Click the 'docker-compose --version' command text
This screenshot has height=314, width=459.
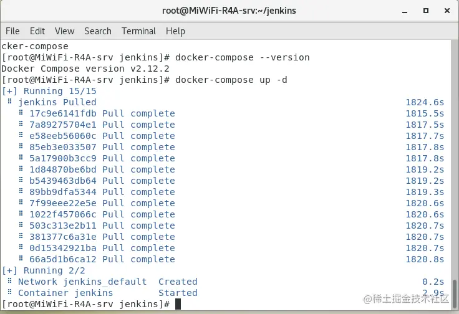(x=243, y=57)
